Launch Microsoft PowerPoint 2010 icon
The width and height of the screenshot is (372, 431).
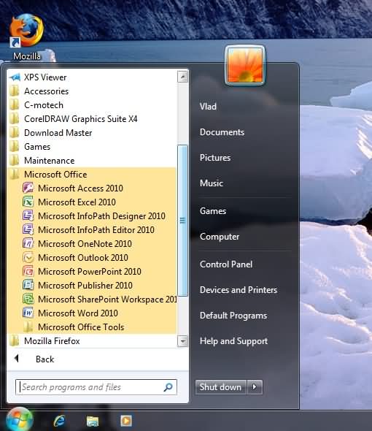(x=28, y=271)
